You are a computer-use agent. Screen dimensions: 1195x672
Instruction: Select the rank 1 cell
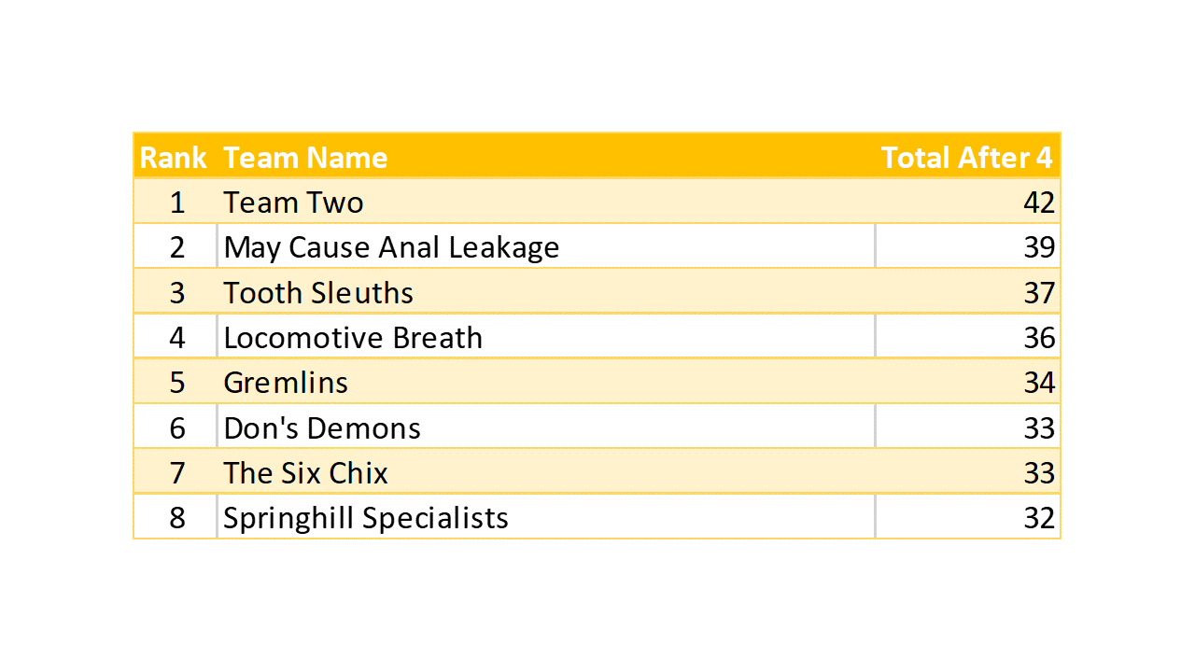(x=177, y=203)
